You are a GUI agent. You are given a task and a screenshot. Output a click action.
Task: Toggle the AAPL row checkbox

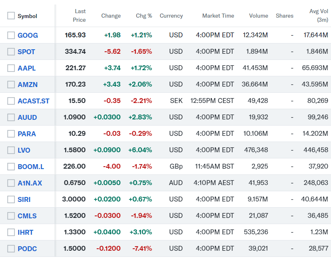tap(11, 68)
